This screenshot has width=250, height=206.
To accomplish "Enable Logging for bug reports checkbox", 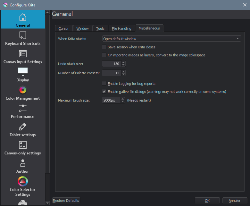I will pos(104,84).
